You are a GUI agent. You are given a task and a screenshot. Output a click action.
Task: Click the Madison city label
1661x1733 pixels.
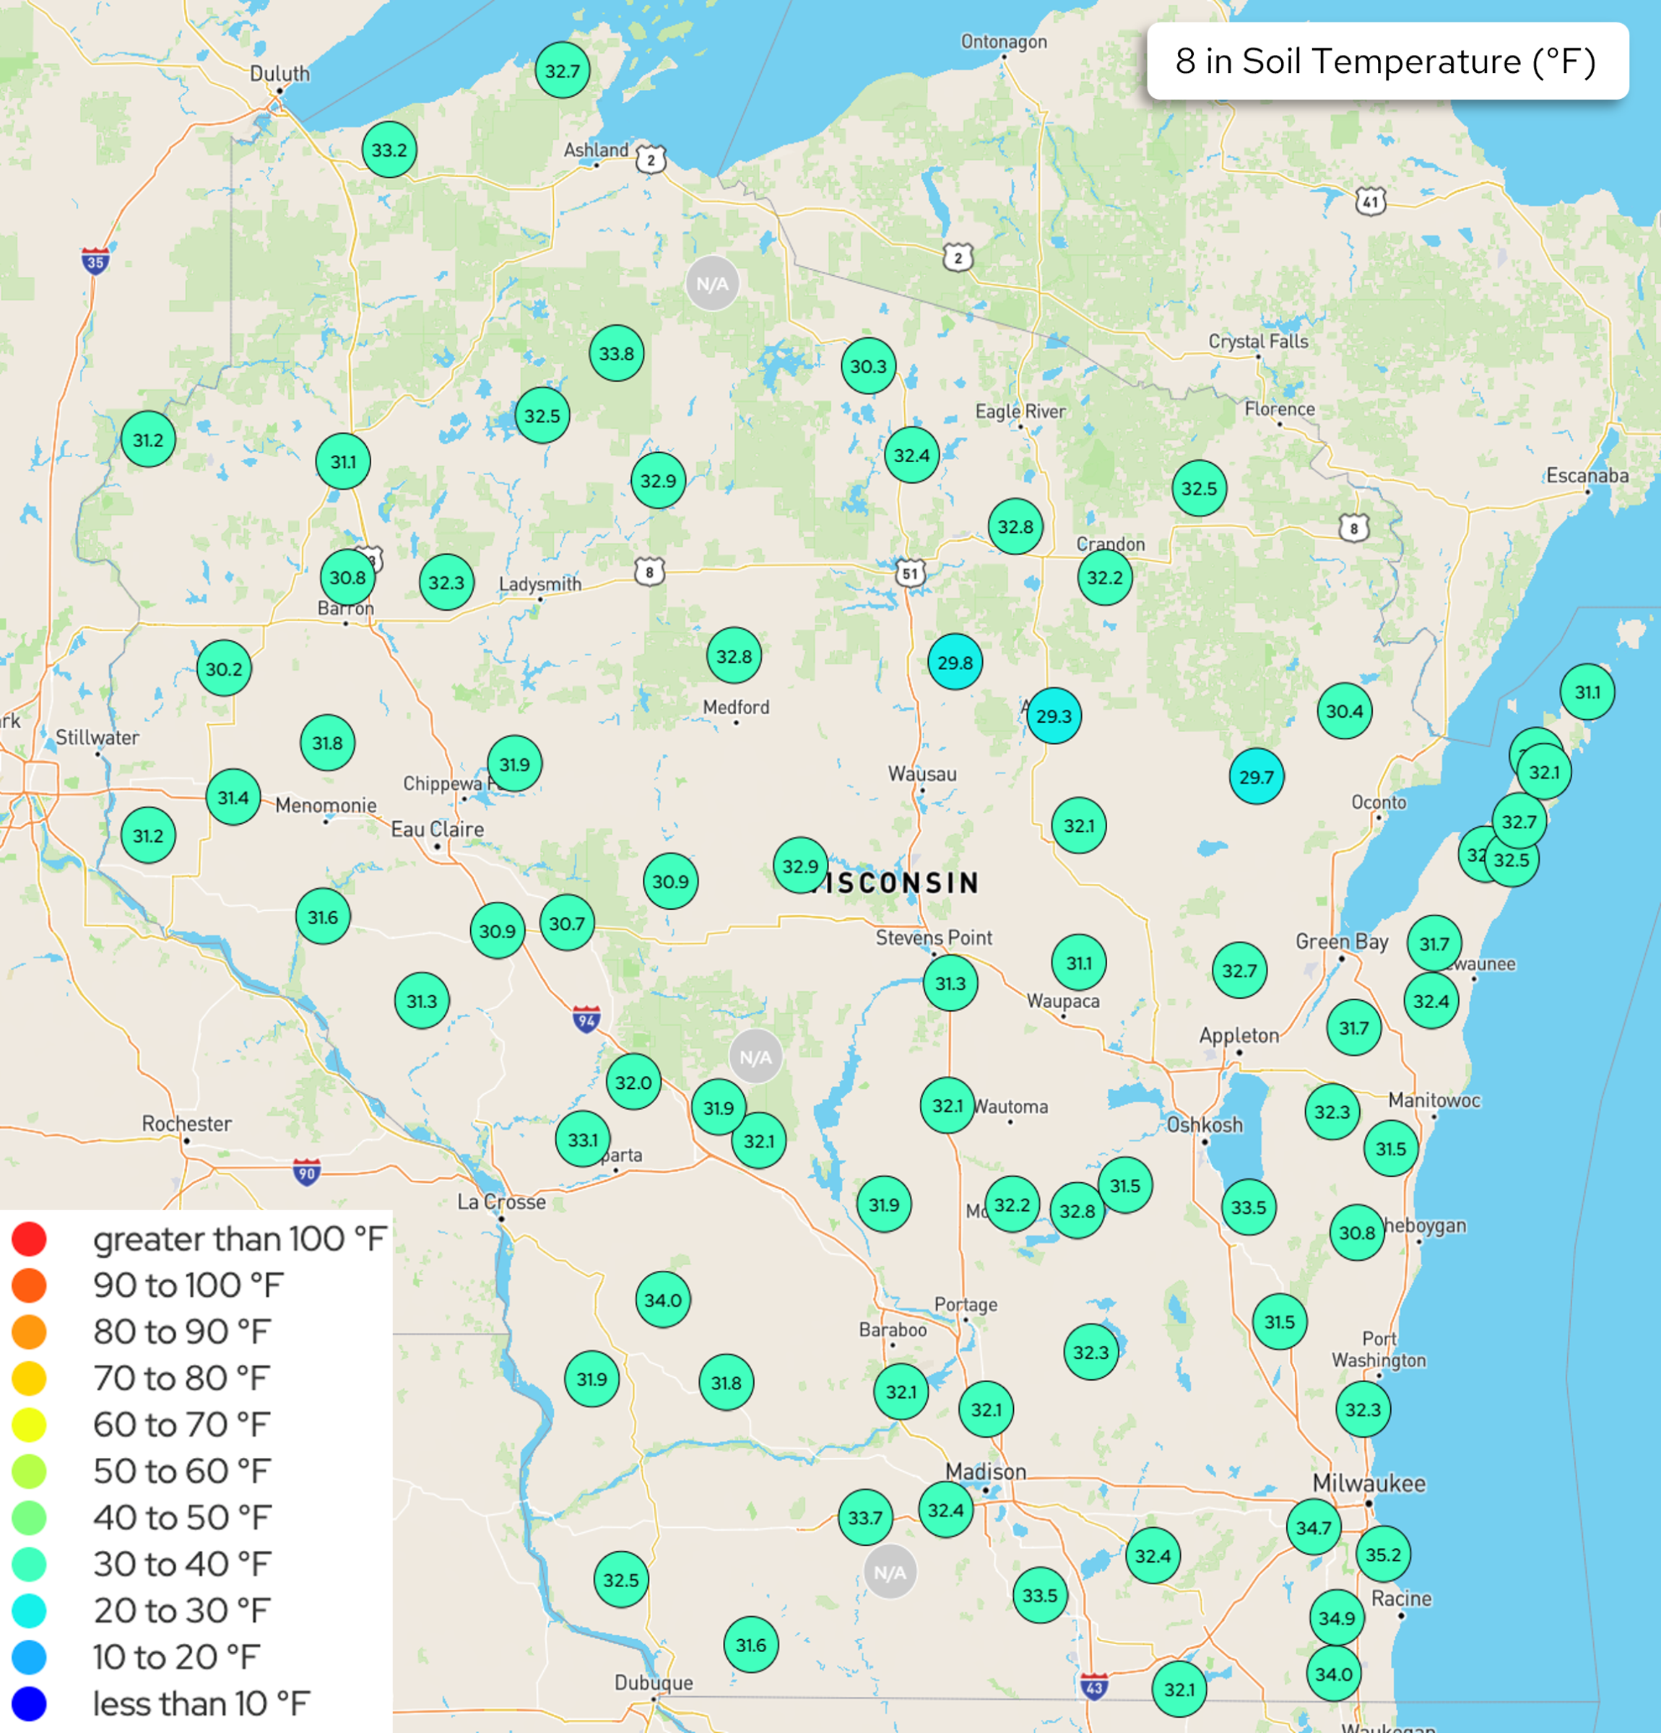pos(986,1470)
